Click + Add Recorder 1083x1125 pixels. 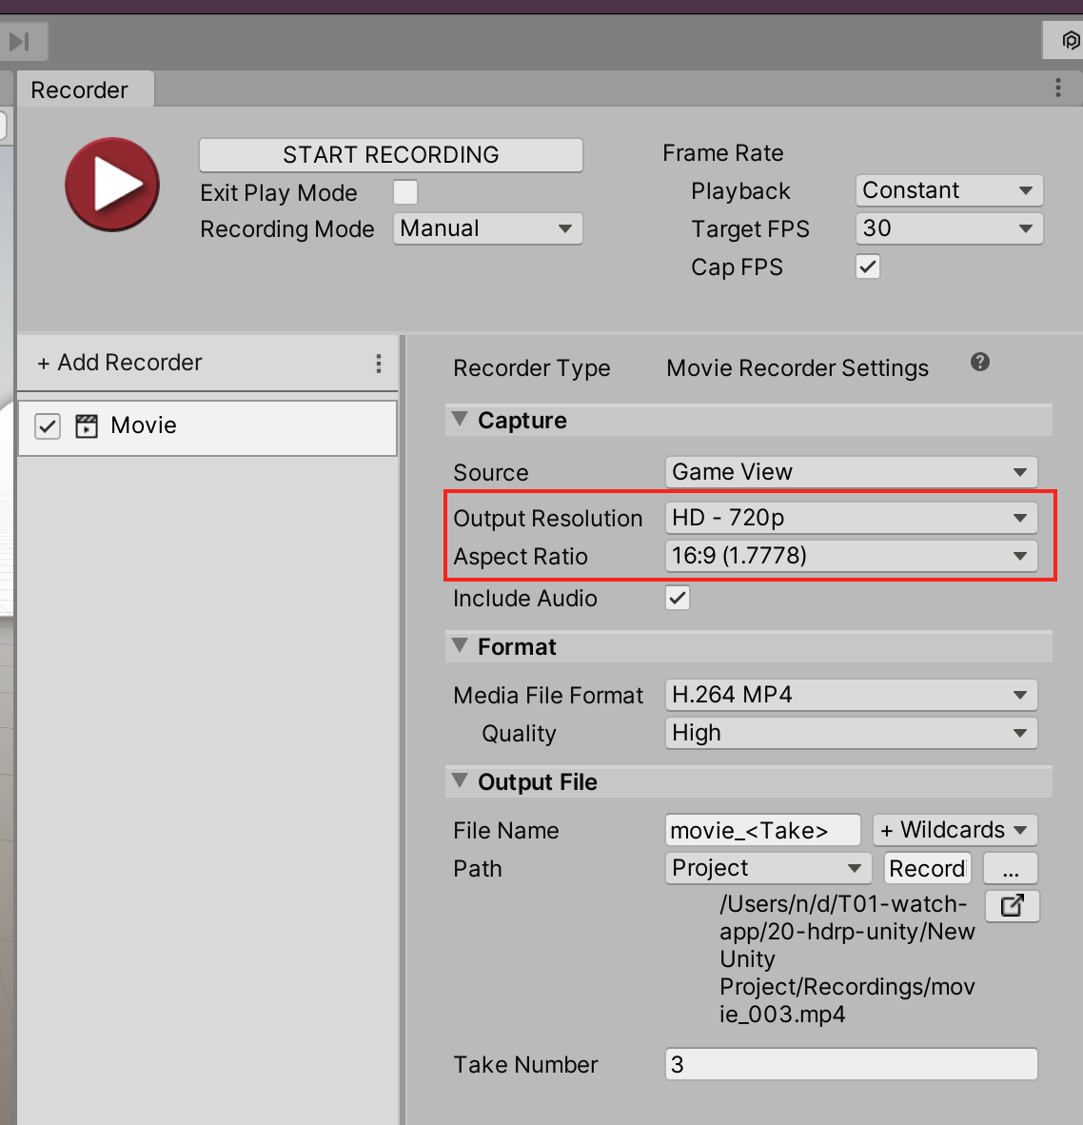[119, 363]
